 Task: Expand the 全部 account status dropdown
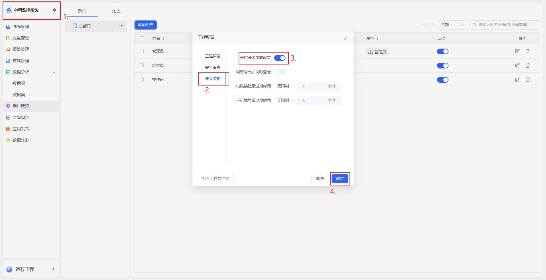pos(452,25)
